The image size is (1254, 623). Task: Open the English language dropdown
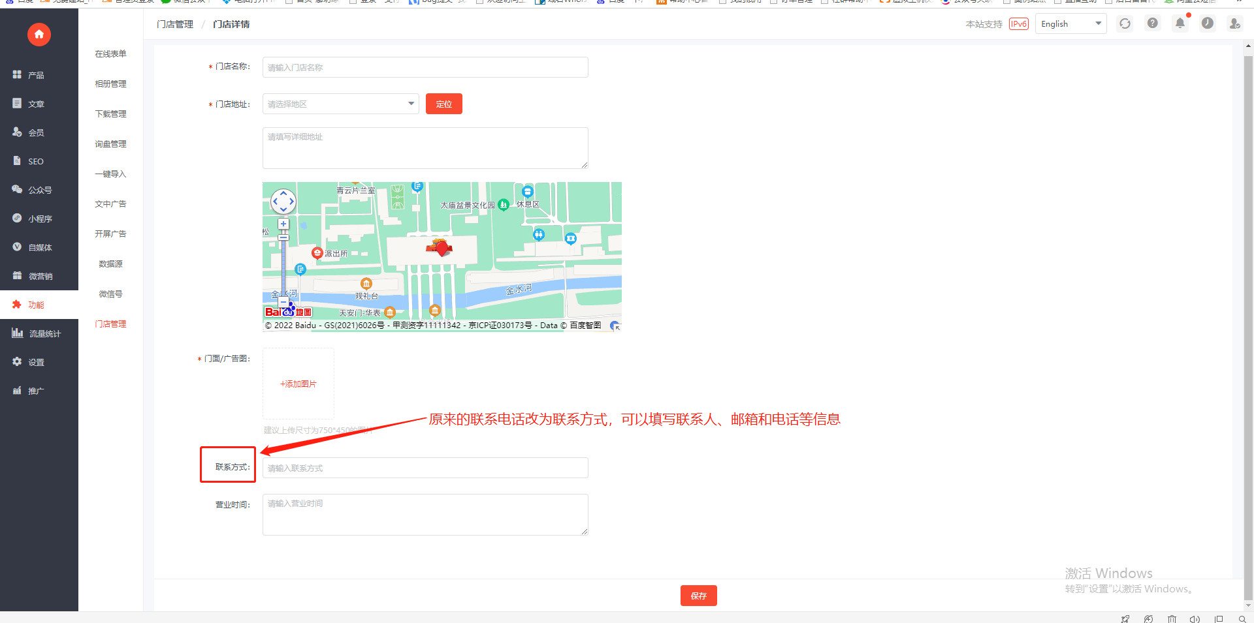pos(1070,24)
